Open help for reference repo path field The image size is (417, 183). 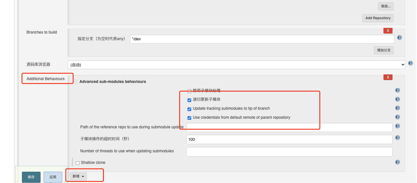click(398, 126)
